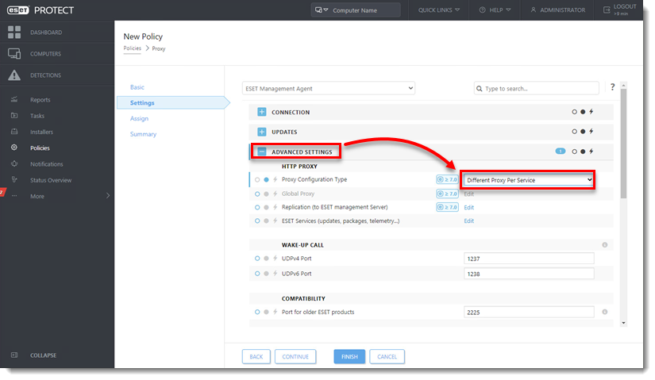Open the Proxy Configuration Type dropdown
The width and height of the screenshot is (655, 380).
(529, 180)
